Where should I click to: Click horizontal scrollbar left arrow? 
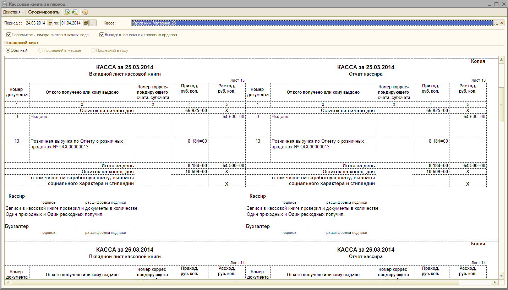[7, 282]
